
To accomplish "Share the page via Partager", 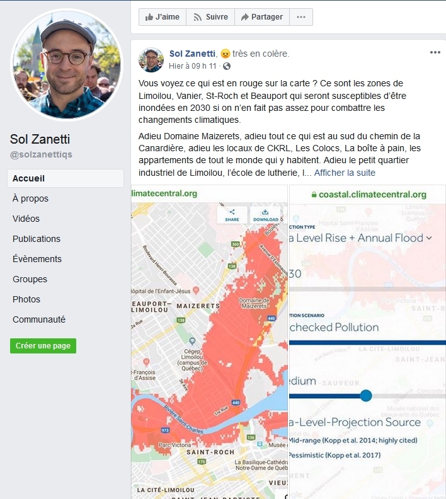I will point(262,17).
